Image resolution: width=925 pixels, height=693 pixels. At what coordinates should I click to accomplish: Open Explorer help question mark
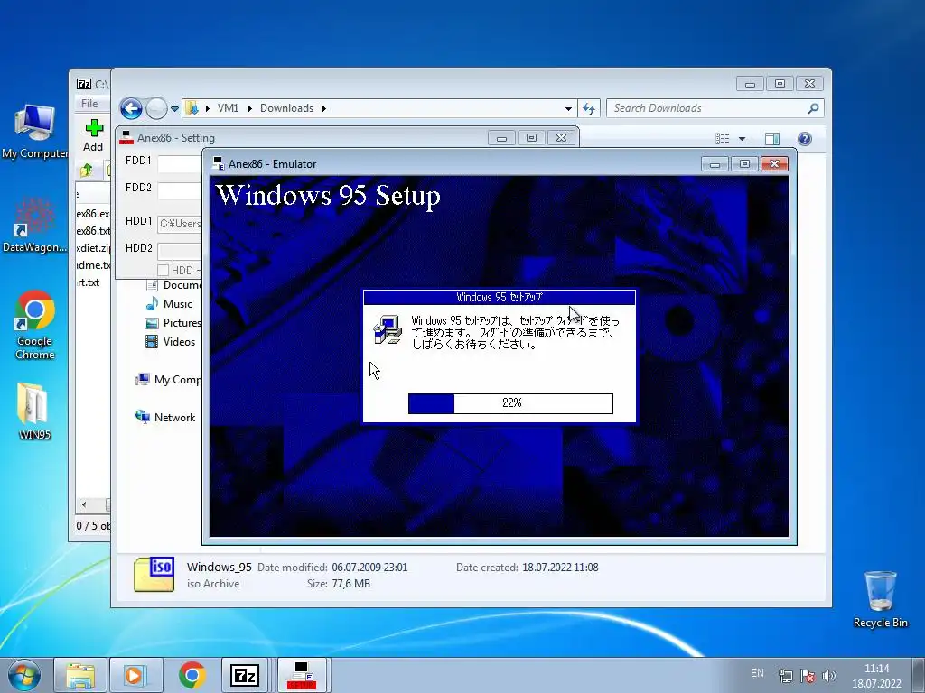(804, 138)
